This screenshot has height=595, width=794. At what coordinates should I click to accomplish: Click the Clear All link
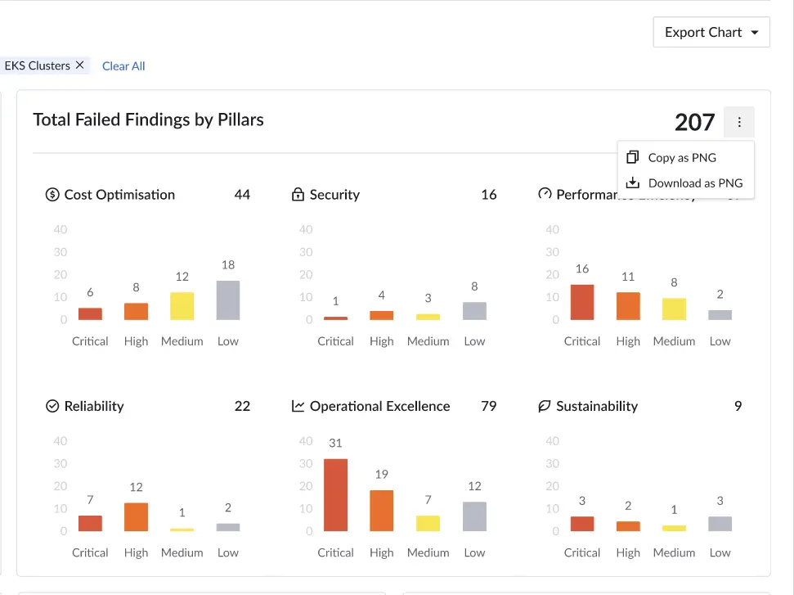[x=123, y=66]
